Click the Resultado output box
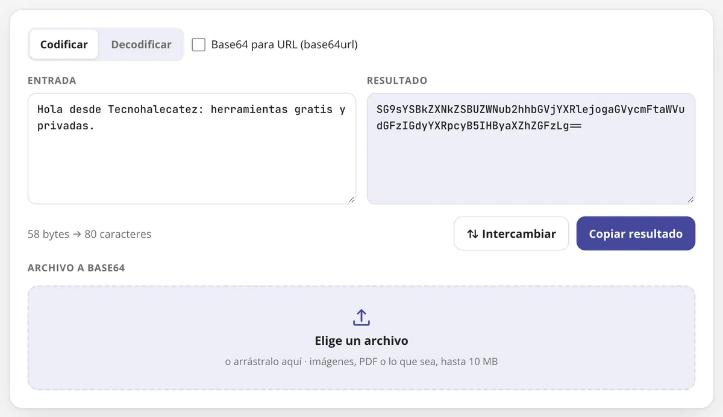This screenshot has width=723, height=417. (x=531, y=149)
